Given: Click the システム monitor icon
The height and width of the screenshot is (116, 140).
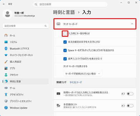Looking at the screenshot, I should coord(6,42).
